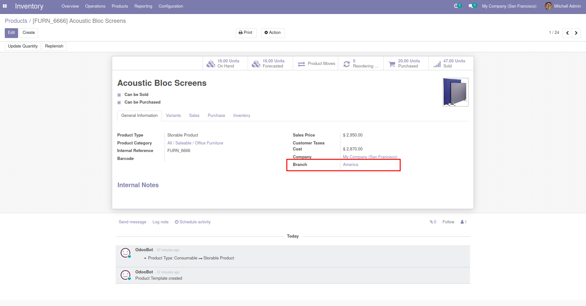Click the Acoustic Bloc Screens product image
The height and width of the screenshot is (306, 586).
455,92
